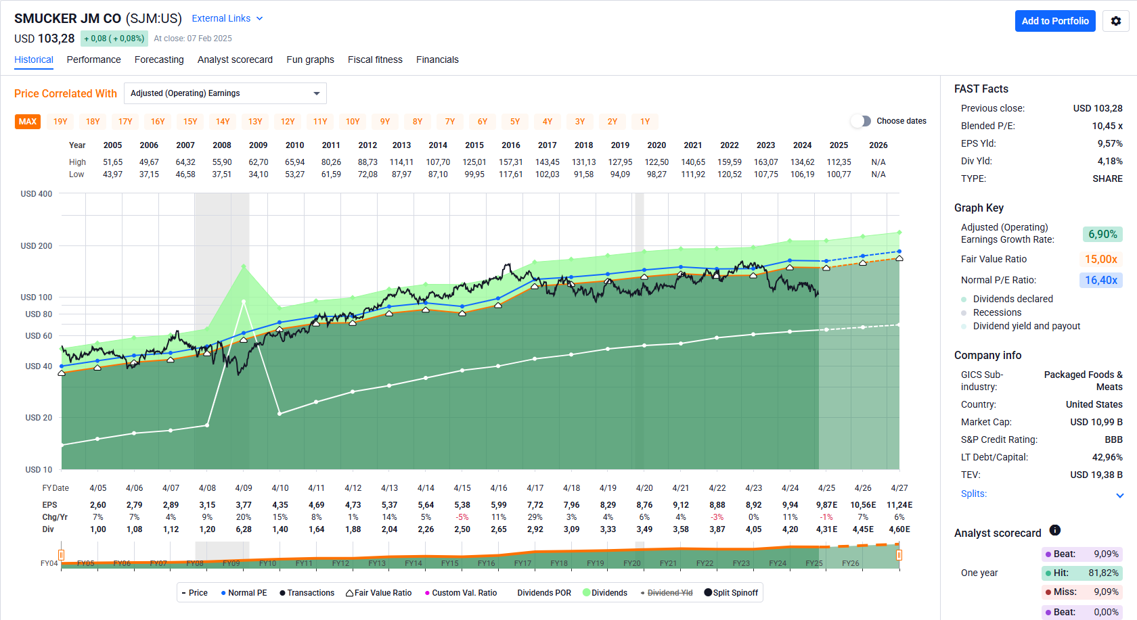Expand the Splits chevron
The height and width of the screenshot is (620, 1137).
(x=1119, y=495)
